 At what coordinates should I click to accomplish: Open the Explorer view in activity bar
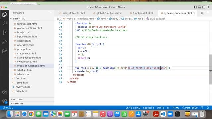click(4, 14)
